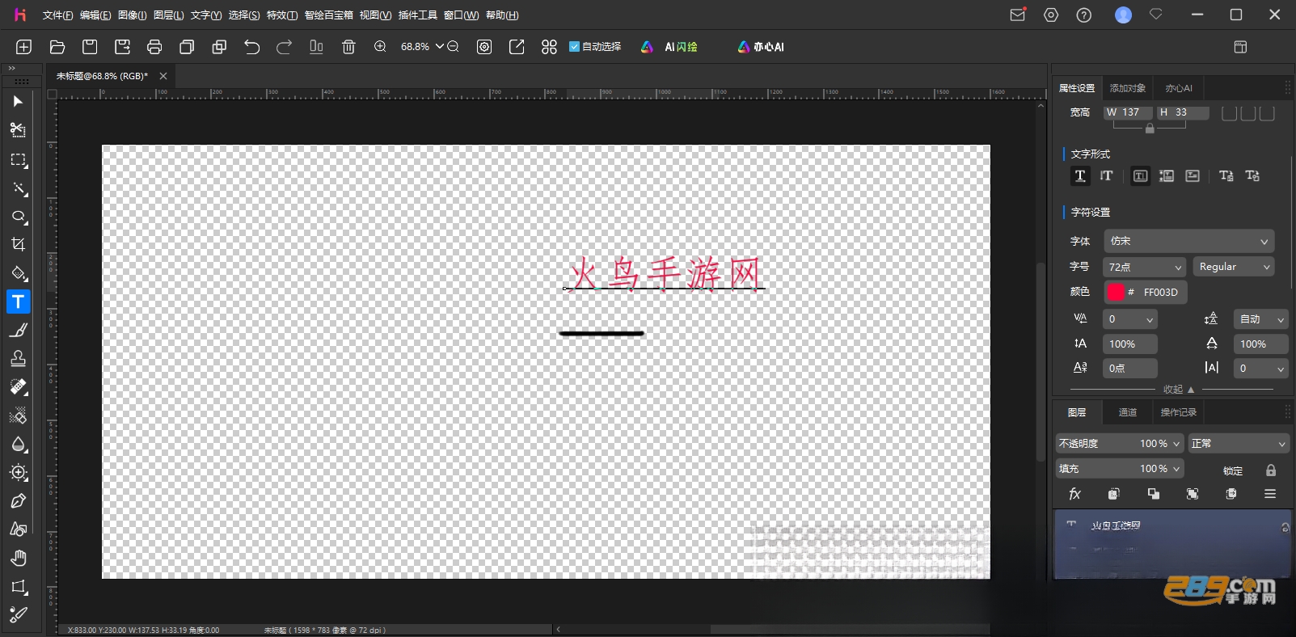
Task: Open the 字号 72点 size dropdown
Action: click(x=1144, y=267)
